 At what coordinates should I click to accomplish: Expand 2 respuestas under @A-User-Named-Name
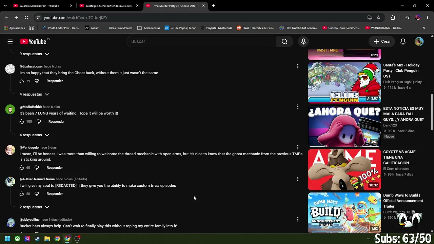34,207
